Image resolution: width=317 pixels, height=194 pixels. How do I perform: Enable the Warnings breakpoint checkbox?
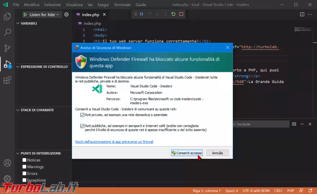24,167
